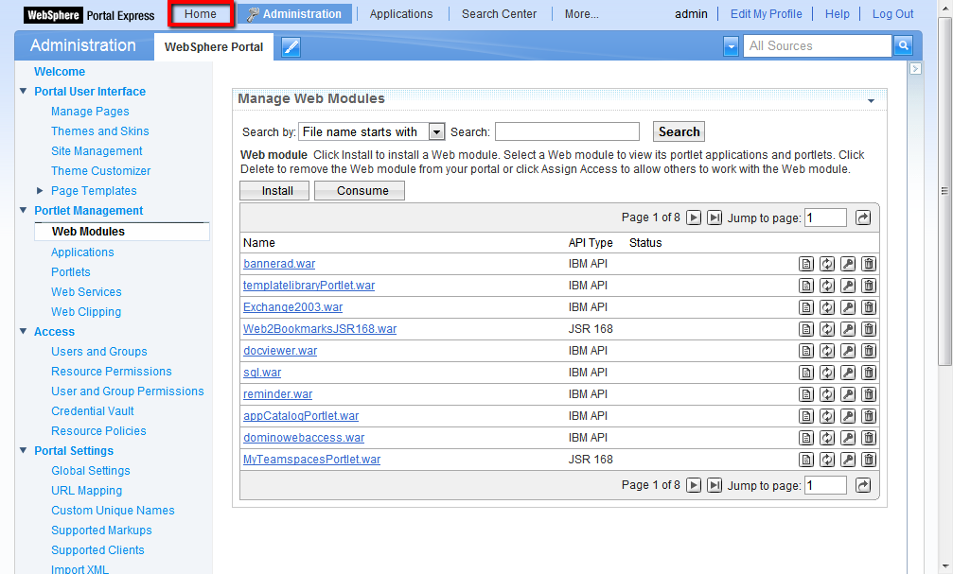953x574 pixels.
Task: Update the templatelibraryPortlet.war web module
Action: 826,286
